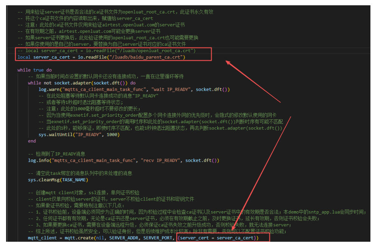Screen dimensions: 378x244
Task: Click the comment '如果做证书校验，需要特别注意以下几点'
Action: coord(76,206)
